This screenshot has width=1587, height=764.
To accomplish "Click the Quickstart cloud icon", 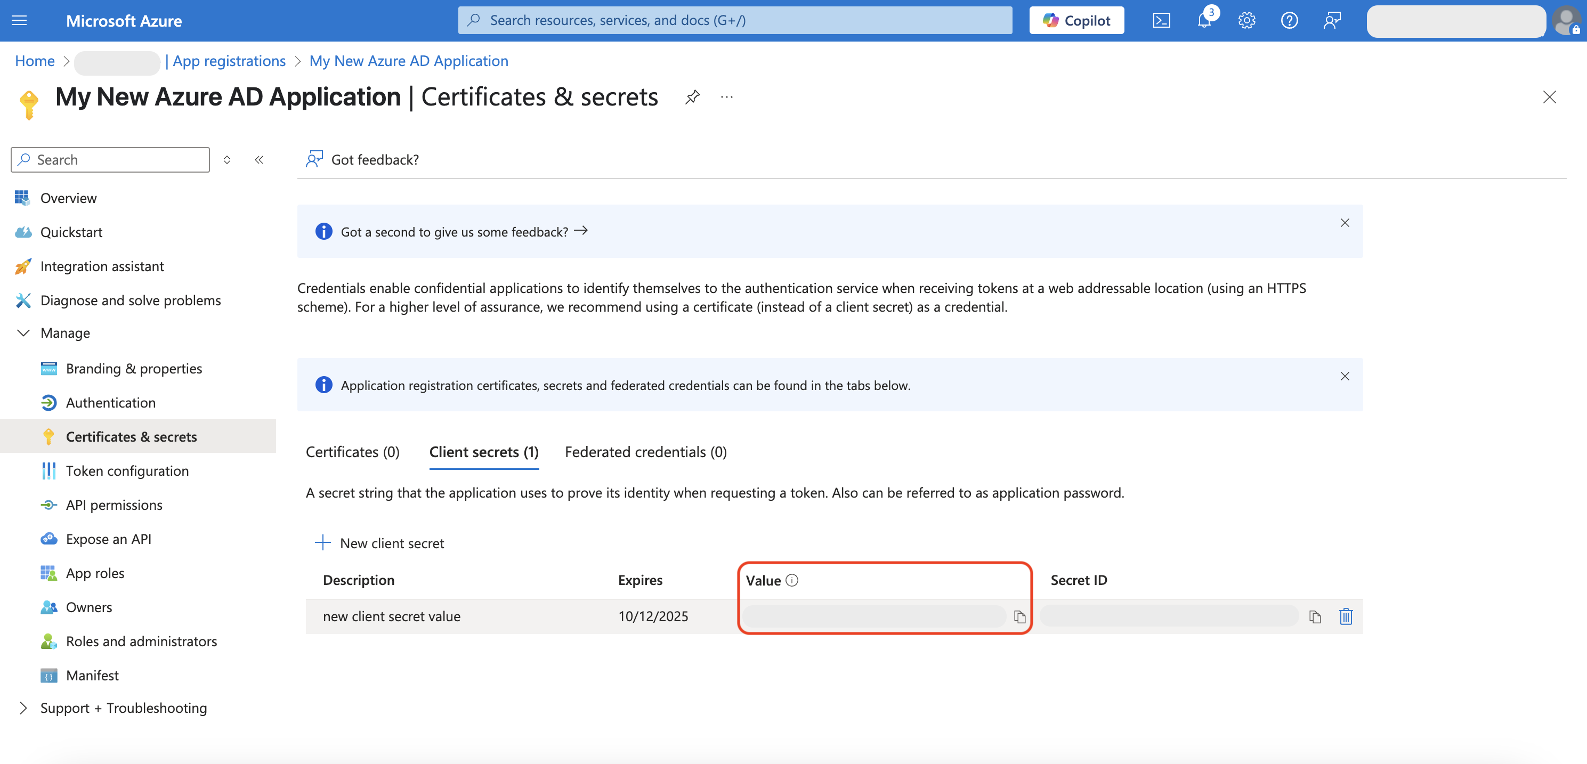I will tap(23, 232).
